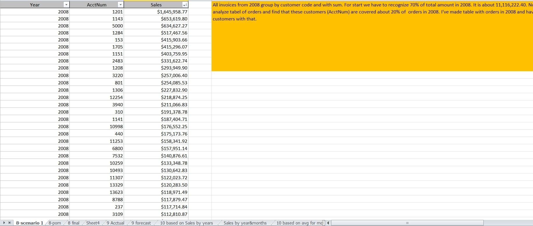This screenshot has height=226, width=533.
Task: Switch to the 8 final sheet tab
Action: tap(74, 223)
